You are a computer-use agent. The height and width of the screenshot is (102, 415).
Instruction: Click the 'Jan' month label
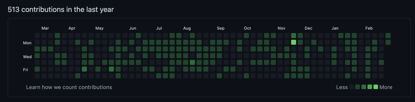335,28
